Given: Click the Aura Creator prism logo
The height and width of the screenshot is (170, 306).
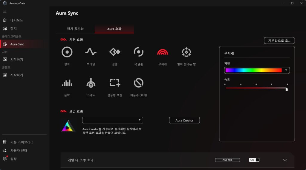Looking at the screenshot, I should [68, 126].
